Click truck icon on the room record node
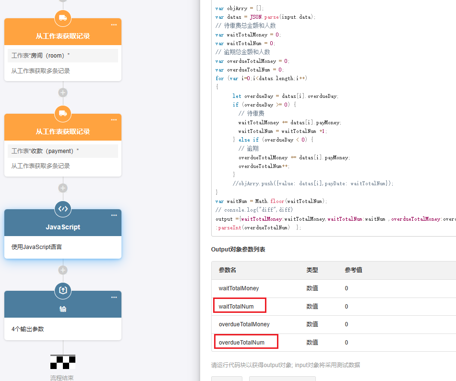 (63, 18)
